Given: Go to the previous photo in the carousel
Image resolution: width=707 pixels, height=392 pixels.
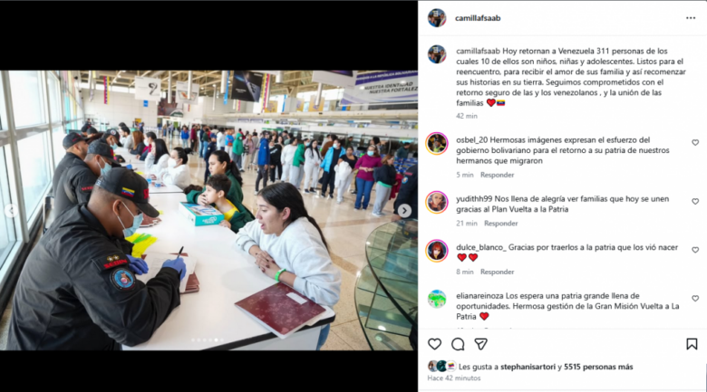Looking at the screenshot, I should pyautogui.click(x=11, y=210).
